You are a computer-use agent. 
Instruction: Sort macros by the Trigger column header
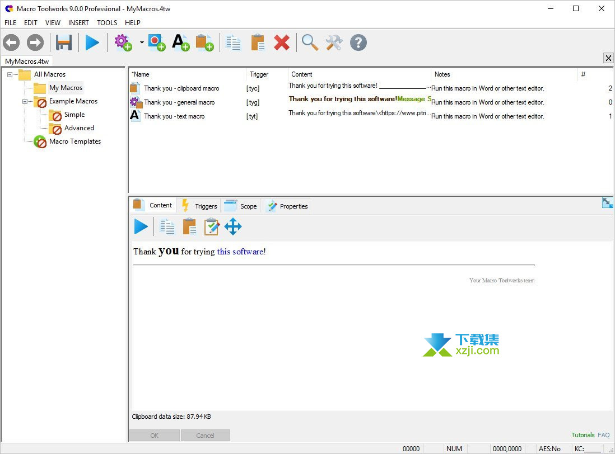(267, 74)
